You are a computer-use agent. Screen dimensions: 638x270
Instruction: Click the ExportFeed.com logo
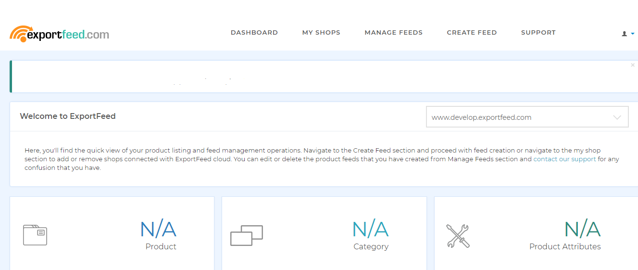pyautogui.click(x=59, y=34)
